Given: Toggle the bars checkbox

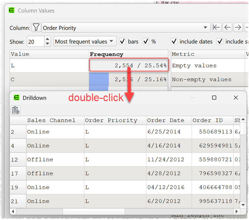Looking at the screenshot, I should (x=122, y=41).
